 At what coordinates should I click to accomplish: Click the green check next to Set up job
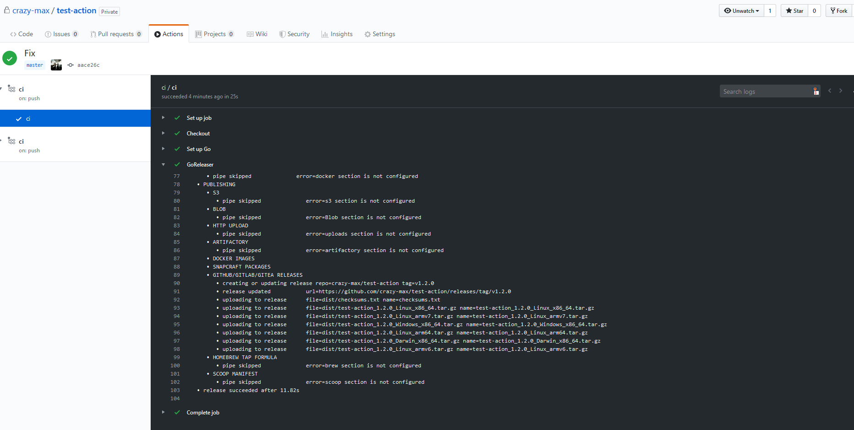tap(177, 118)
